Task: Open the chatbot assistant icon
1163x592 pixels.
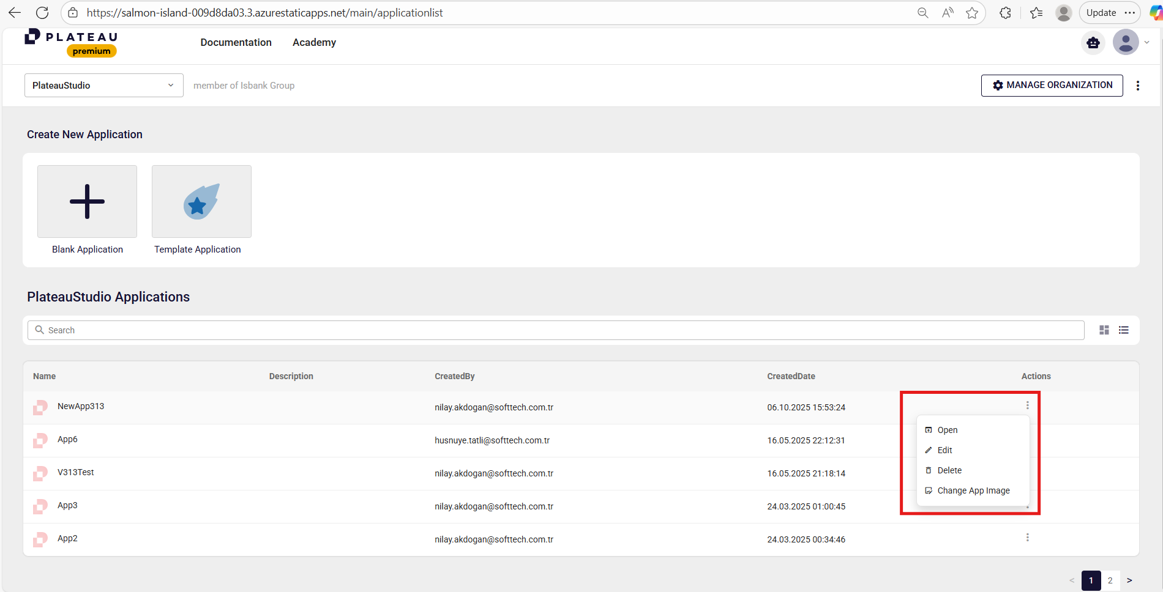Action: (1093, 43)
